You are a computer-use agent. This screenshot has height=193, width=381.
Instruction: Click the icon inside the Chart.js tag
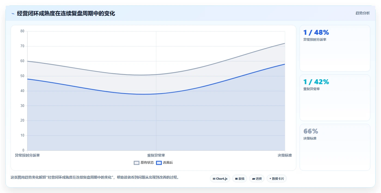[214, 179]
